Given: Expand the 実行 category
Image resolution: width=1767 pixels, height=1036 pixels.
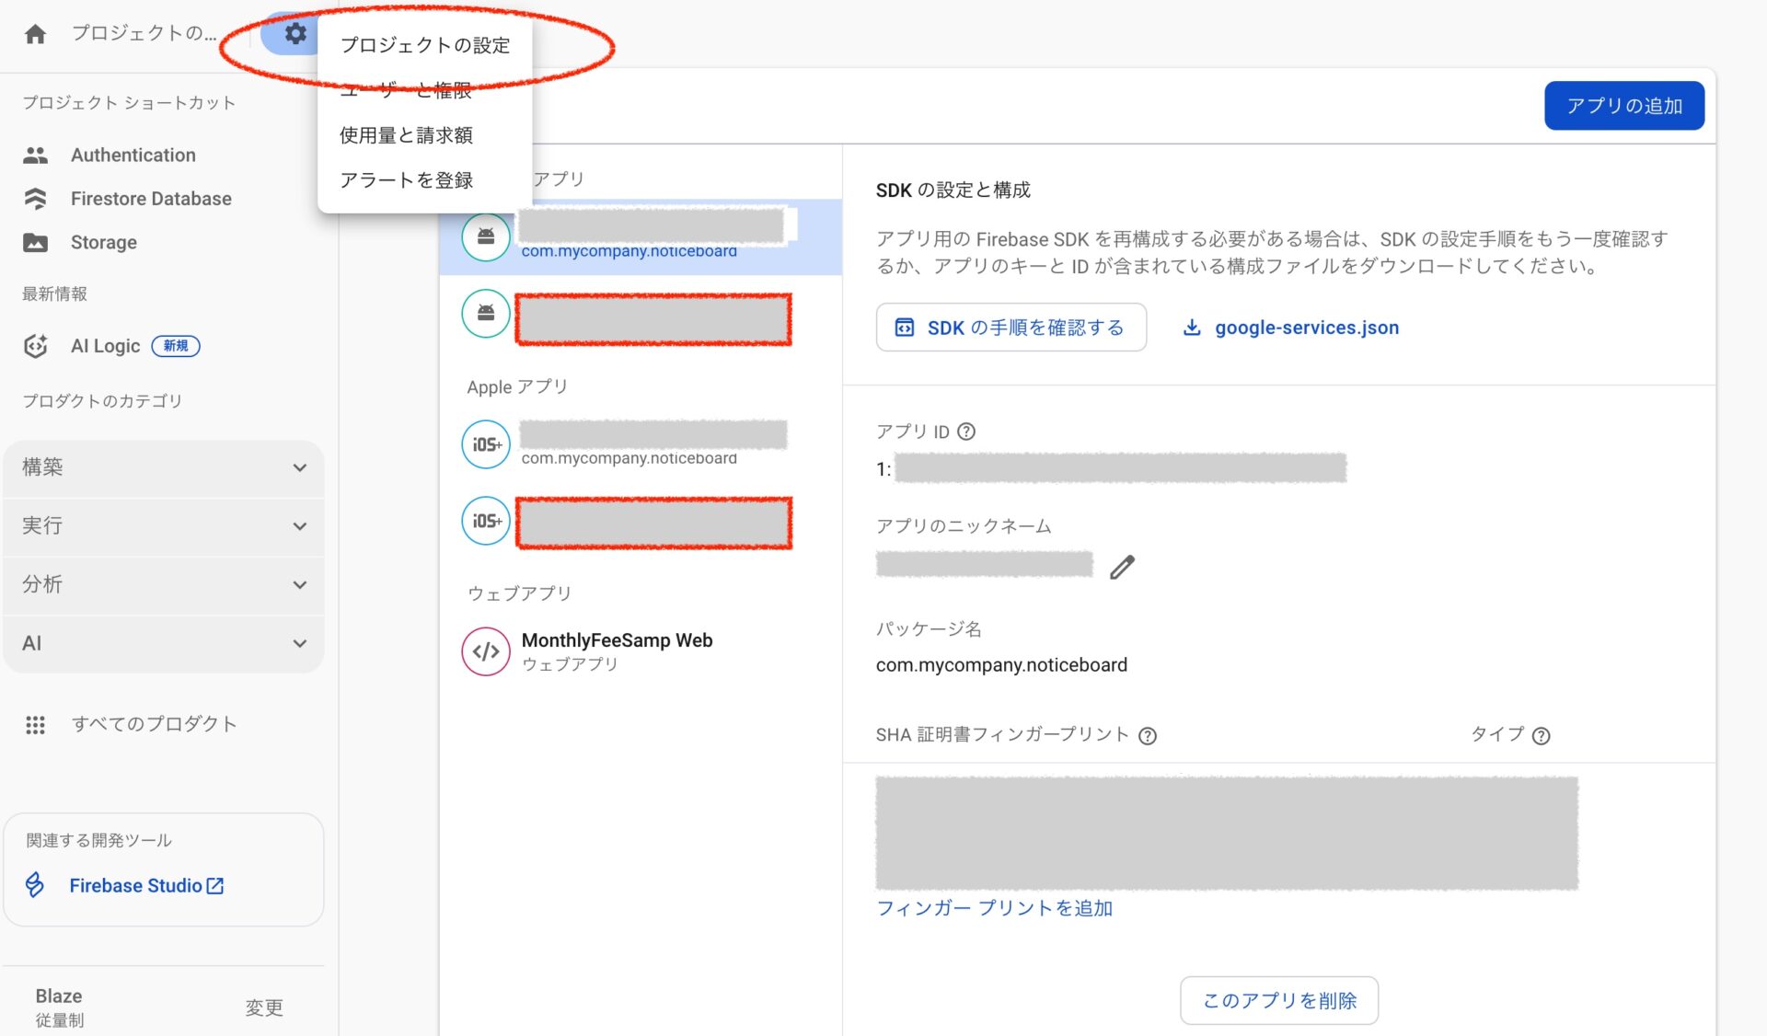Looking at the screenshot, I should (x=164, y=526).
